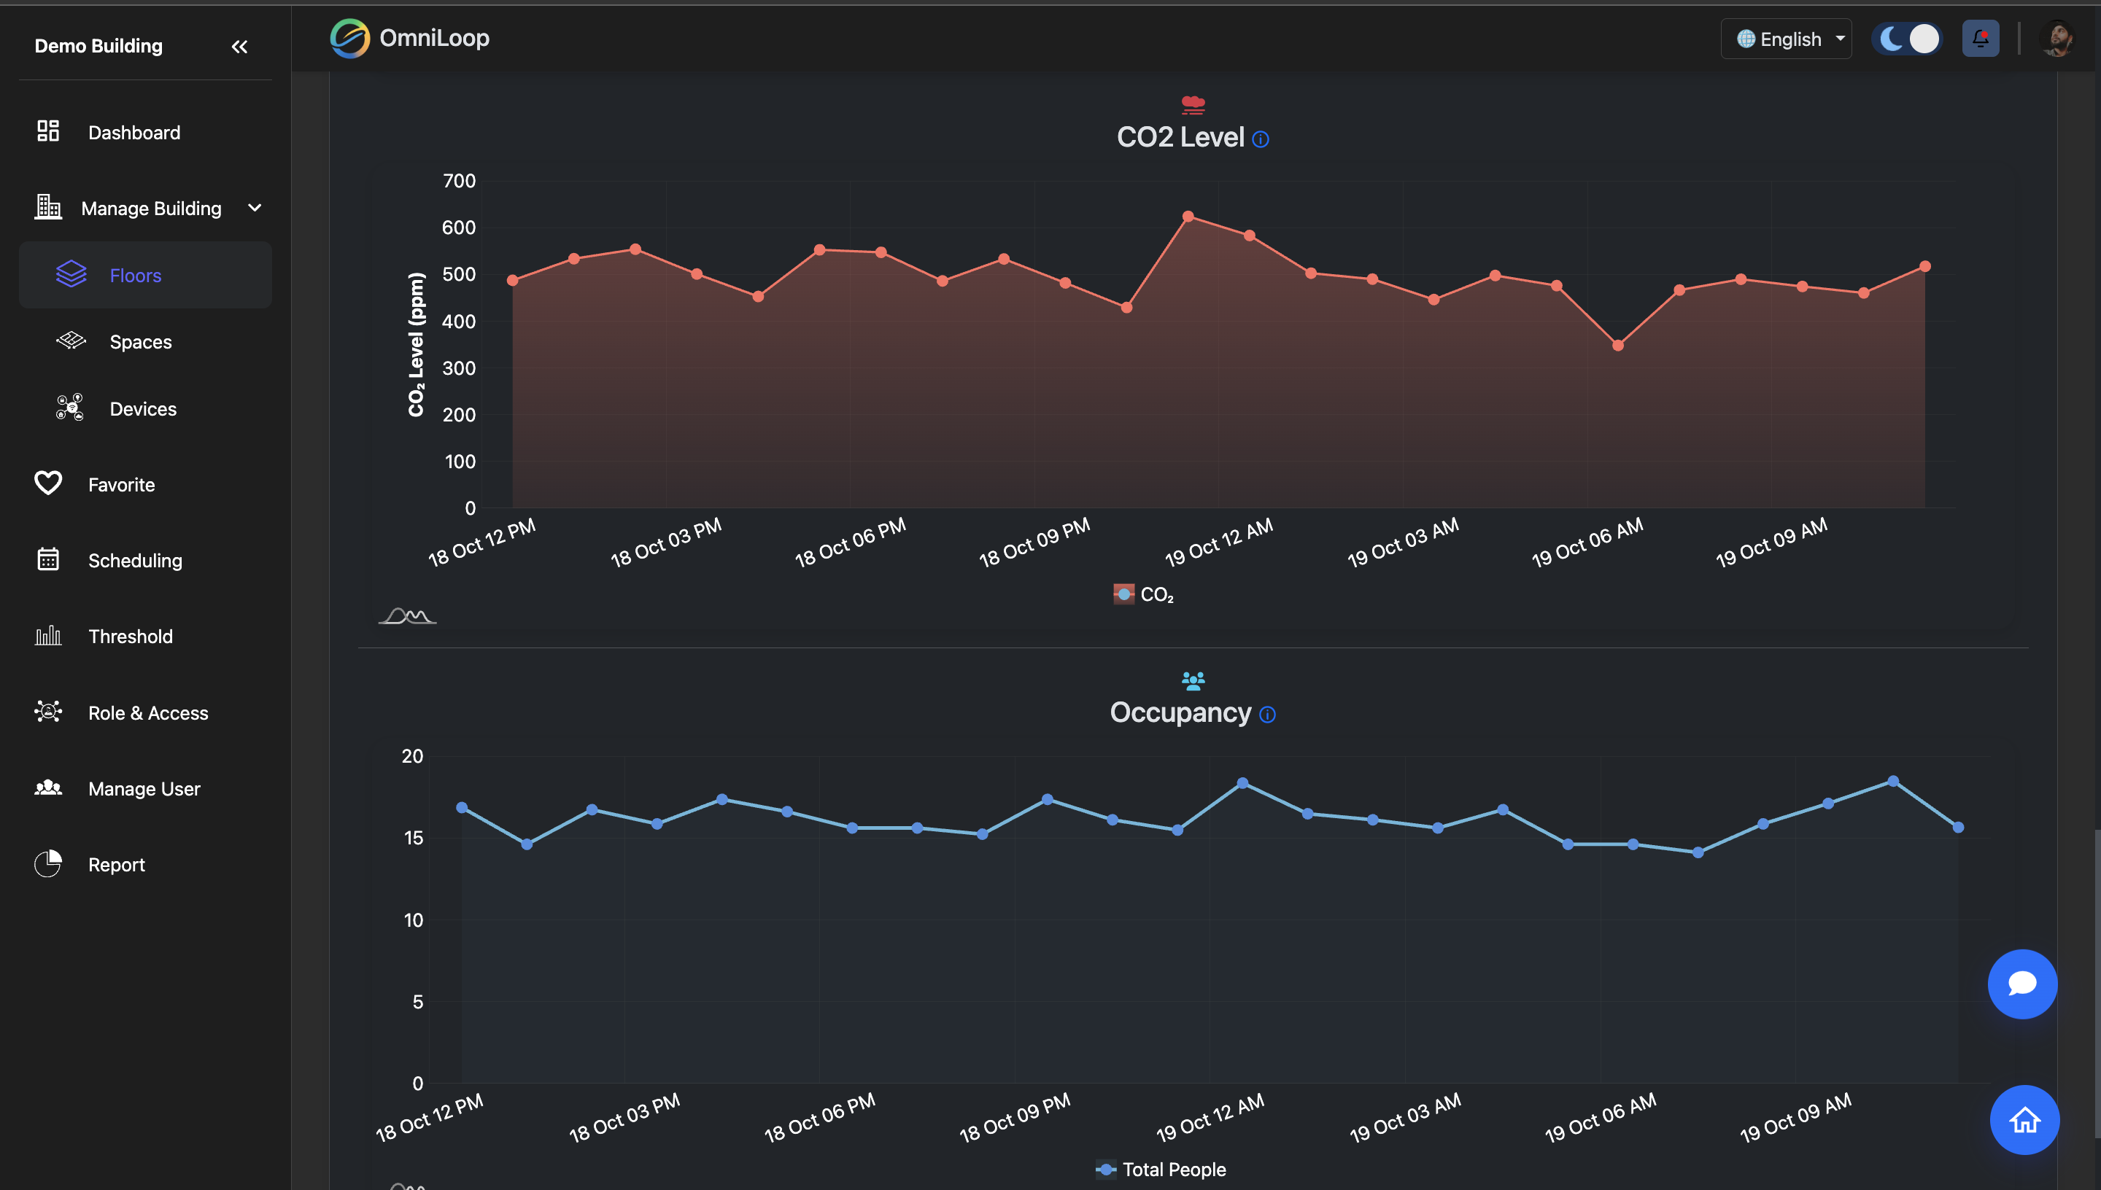Toggle Total People legend series
Image resolution: width=2101 pixels, height=1190 pixels.
pyautogui.click(x=1160, y=1169)
